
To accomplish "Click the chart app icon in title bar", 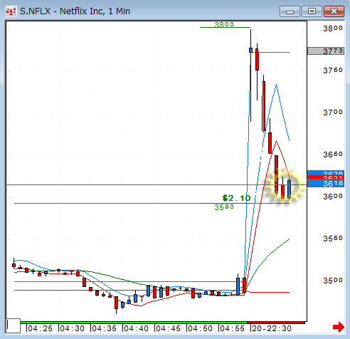I will point(11,11).
